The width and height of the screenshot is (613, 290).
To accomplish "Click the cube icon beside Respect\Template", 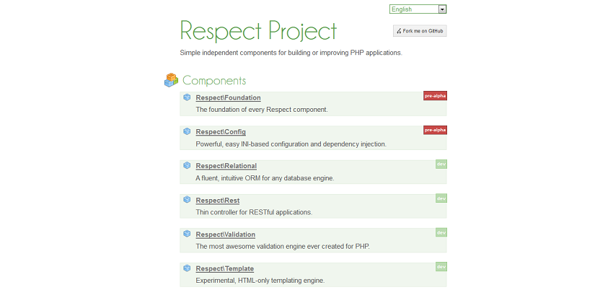I will point(187,268).
